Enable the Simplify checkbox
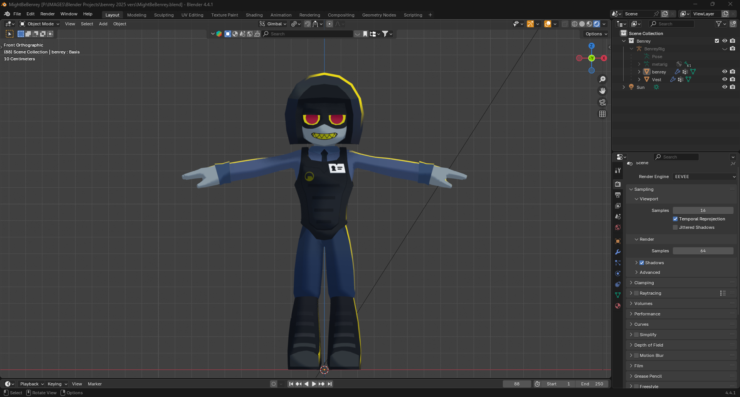This screenshot has height=397, width=740. pos(636,335)
